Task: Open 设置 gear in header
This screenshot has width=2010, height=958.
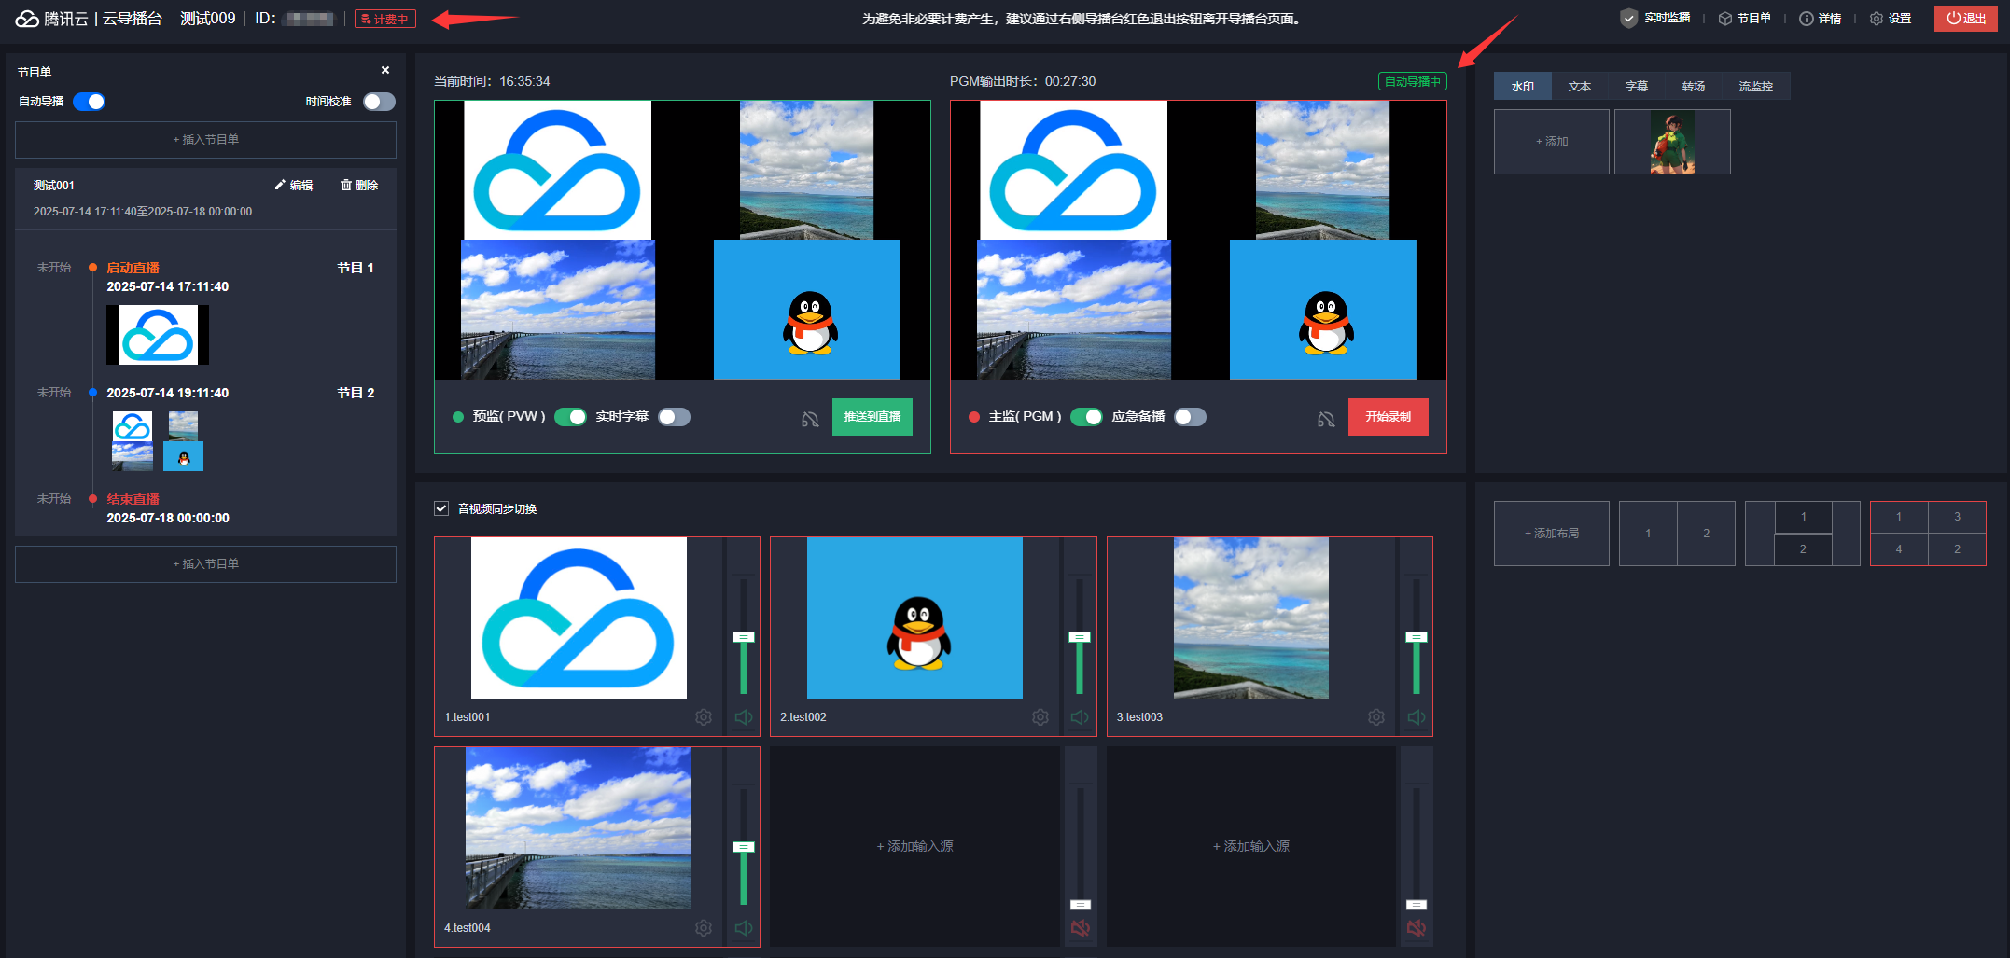Action: click(1891, 19)
